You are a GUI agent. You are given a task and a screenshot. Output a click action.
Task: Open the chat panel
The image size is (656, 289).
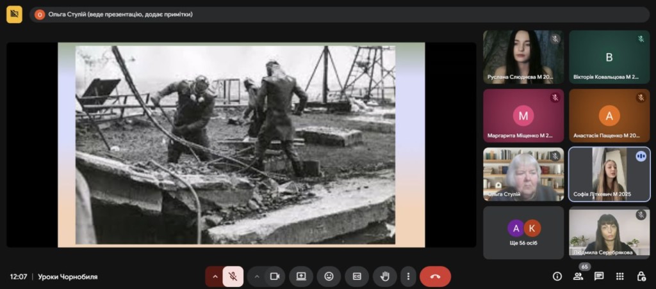(x=599, y=276)
